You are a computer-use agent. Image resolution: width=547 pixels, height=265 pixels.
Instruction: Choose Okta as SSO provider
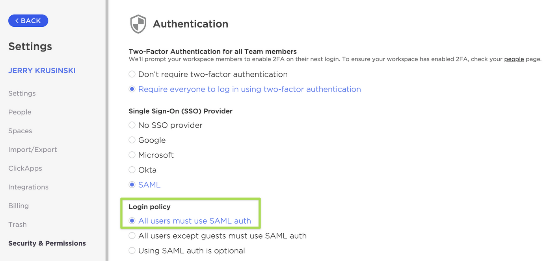[x=132, y=170]
